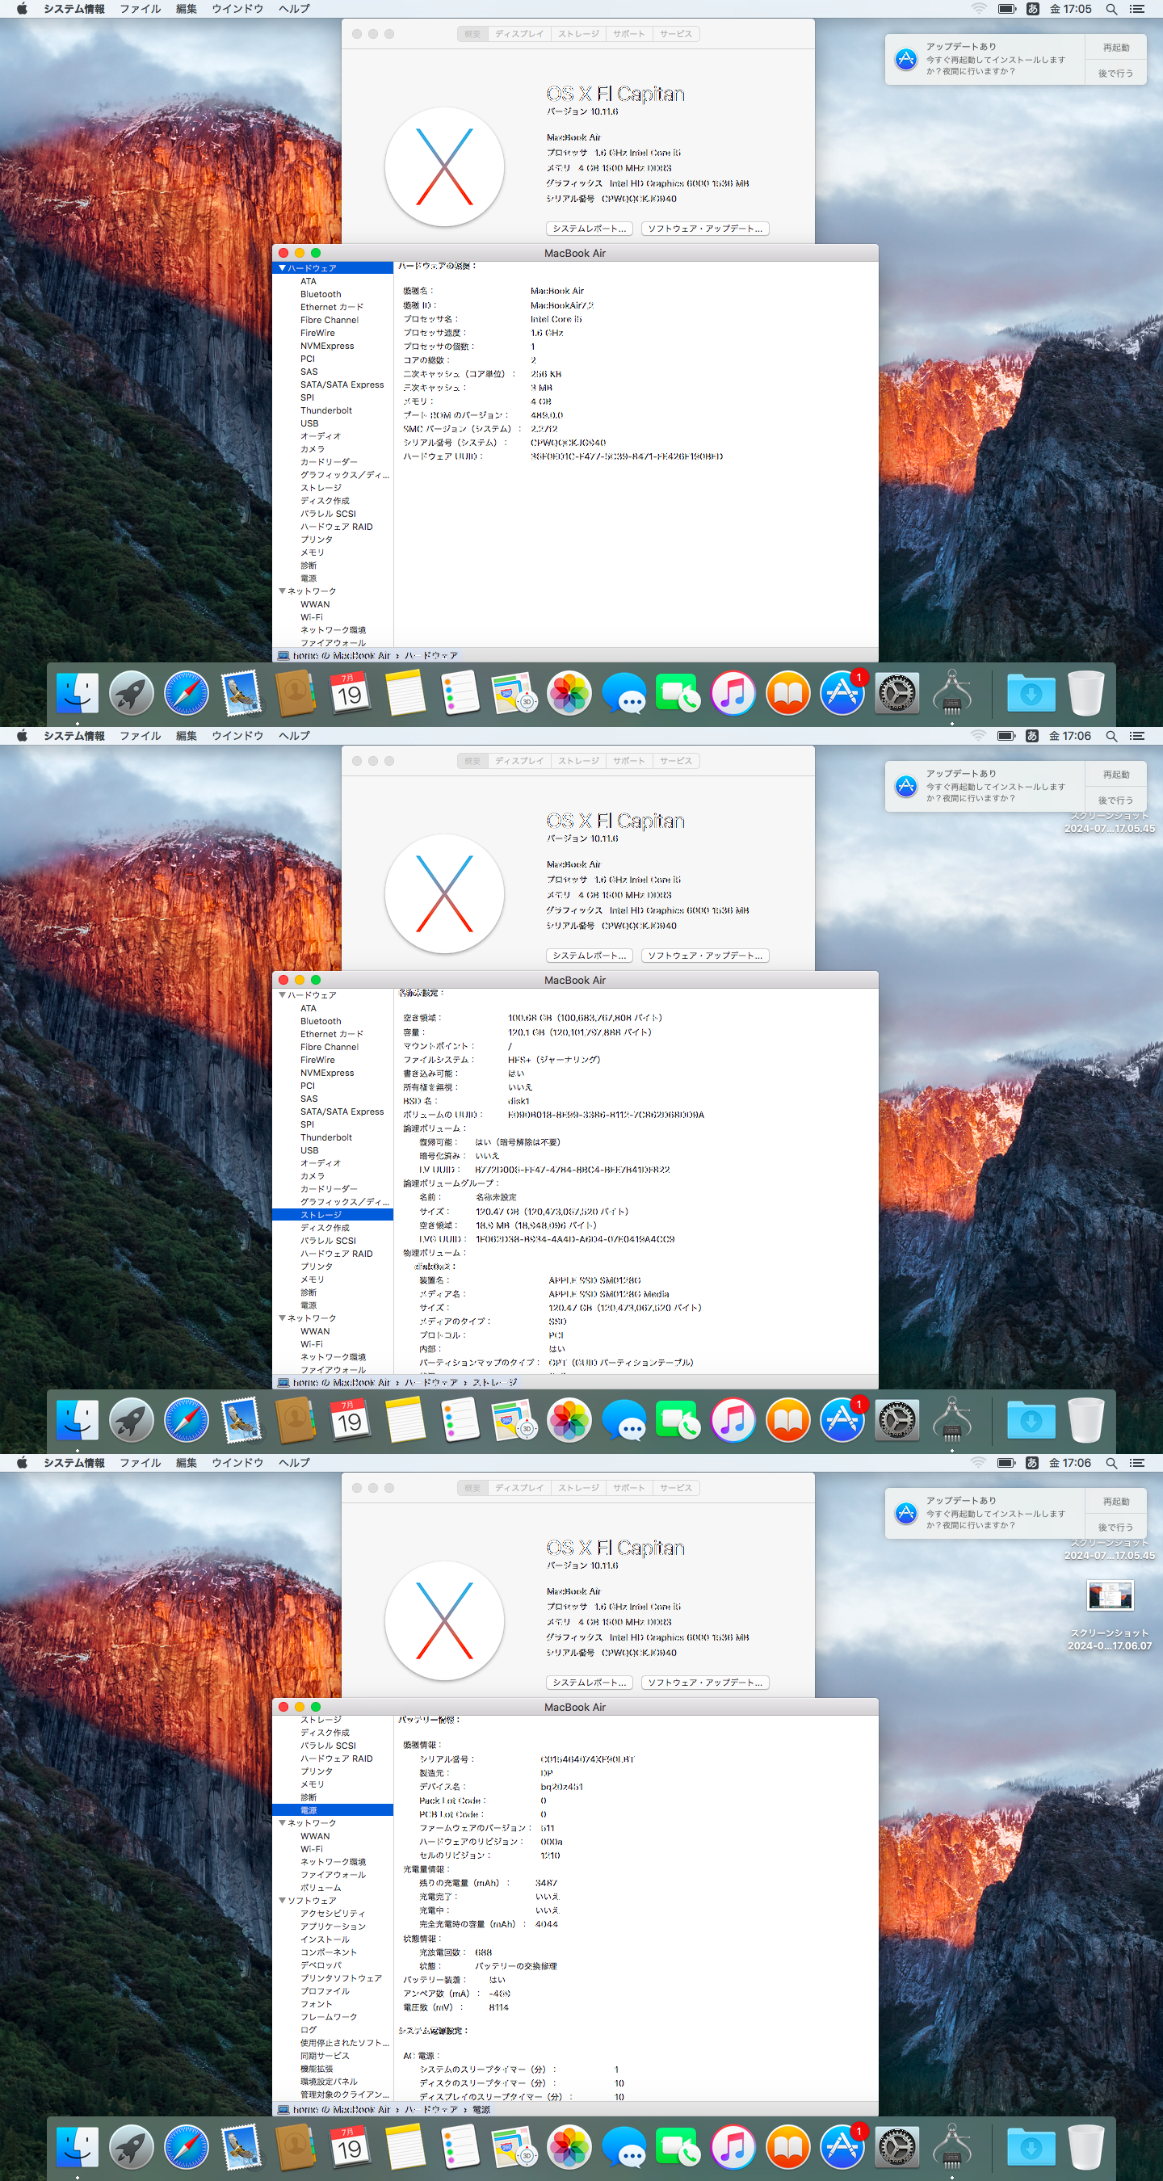Open Maps in Dock beneath the storage report
This screenshot has width=1163, height=2181.
point(514,1420)
